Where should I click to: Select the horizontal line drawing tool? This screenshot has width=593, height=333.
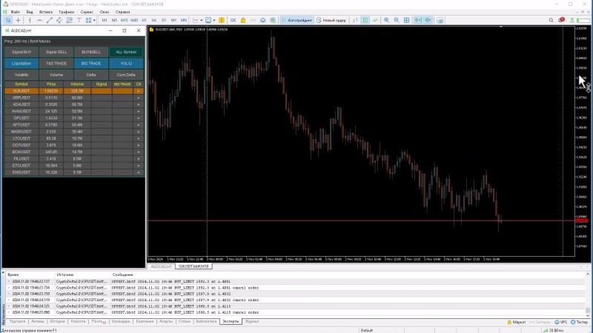point(39,21)
